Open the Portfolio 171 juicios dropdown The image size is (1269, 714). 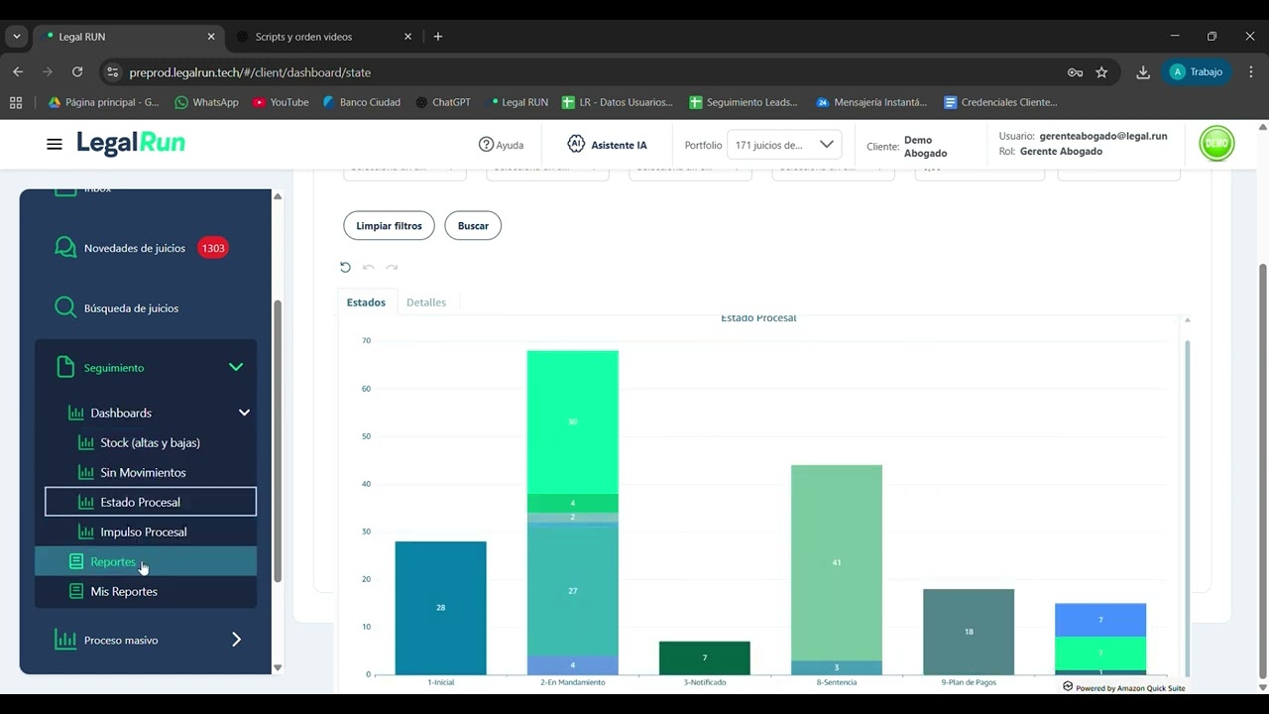[784, 145]
